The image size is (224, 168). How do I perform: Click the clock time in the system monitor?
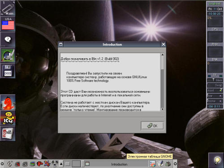(215, 13)
